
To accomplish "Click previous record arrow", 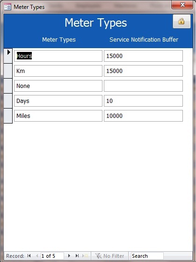I will click(37, 255).
